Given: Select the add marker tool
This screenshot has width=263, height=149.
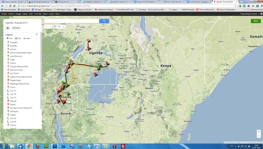Looking at the screenshot, I should 59,27.
